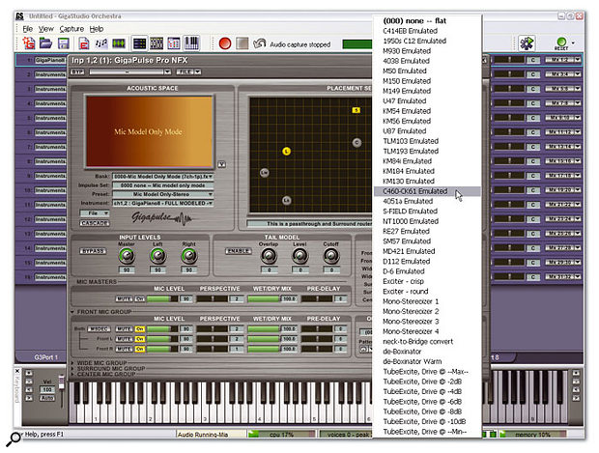Open the File menu
The height and width of the screenshot is (453, 599).
coord(27,29)
